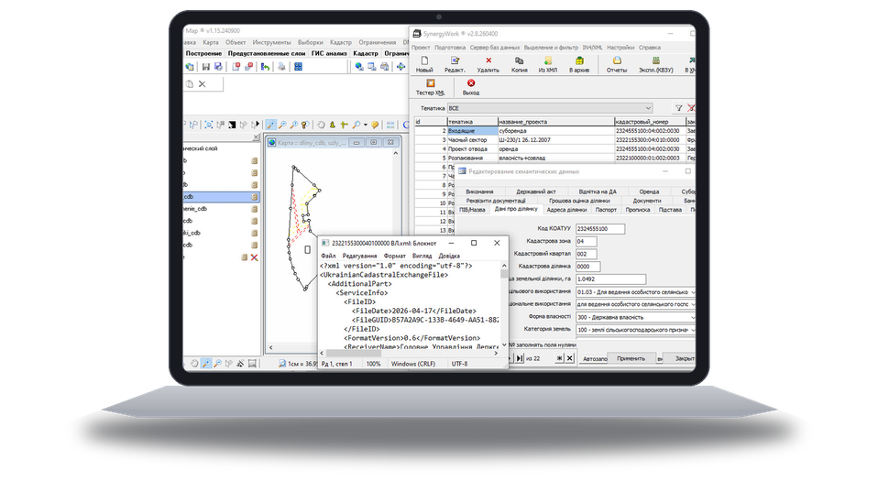
Task: Switch to ГИС анализ toolbar tab
Action: click(x=329, y=53)
